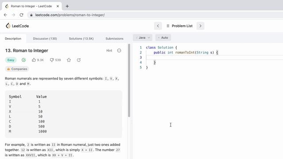
Task: Open a new browser tab
Action: pos(67,6)
